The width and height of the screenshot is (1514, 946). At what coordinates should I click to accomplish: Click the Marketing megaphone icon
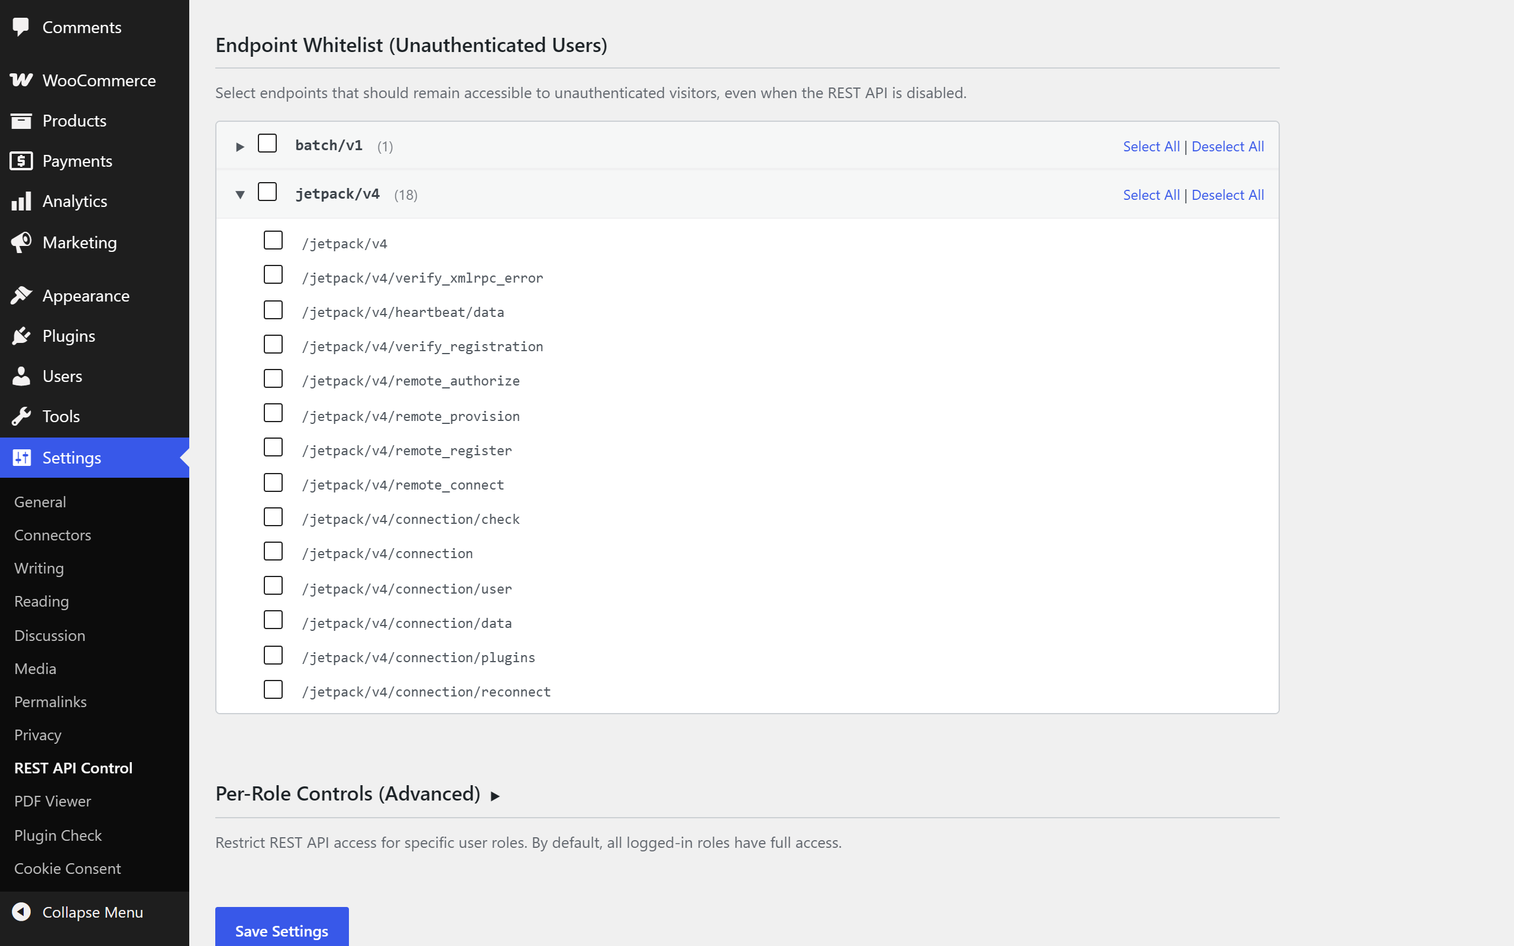[21, 242]
